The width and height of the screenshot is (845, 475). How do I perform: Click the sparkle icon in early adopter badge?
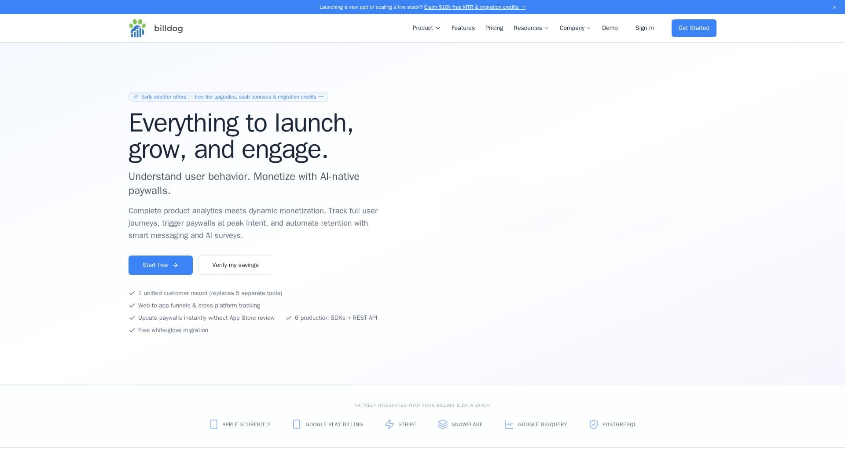(136, 97)
